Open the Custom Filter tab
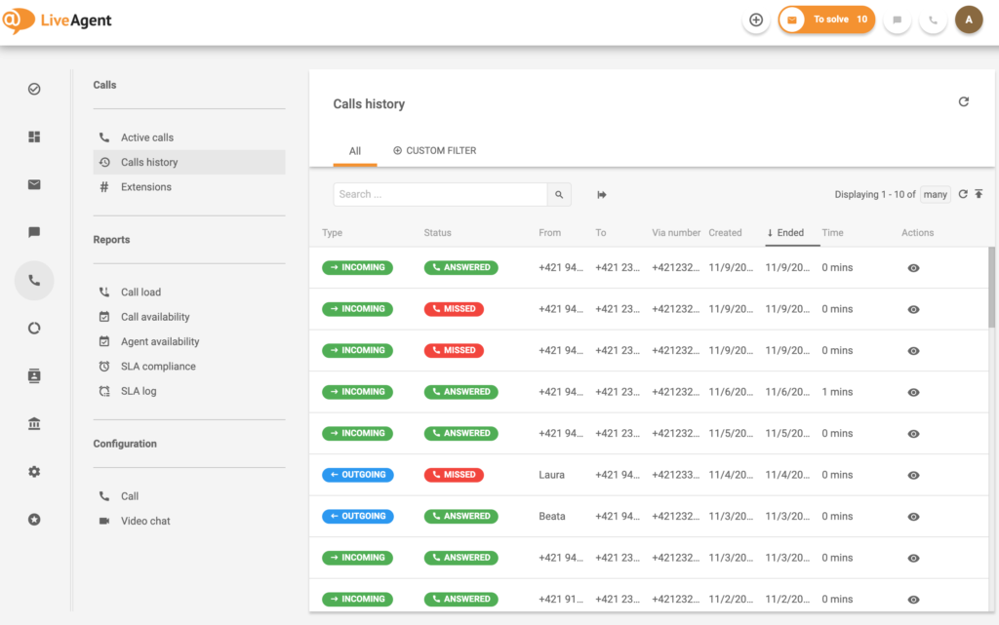999x625 pixels. (434, 150)
